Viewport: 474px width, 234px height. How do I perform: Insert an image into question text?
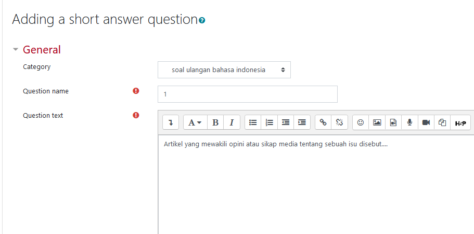point(377,122)
